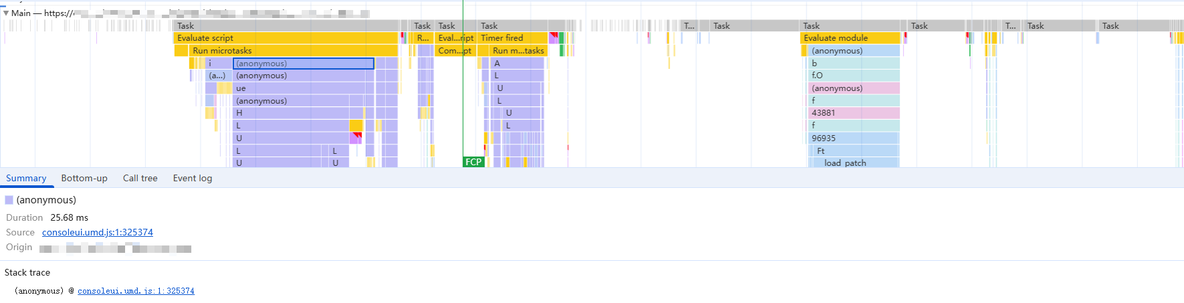Open the Bottom-up tab
The height and width of the screenshot is (303, 1184).
click(84, 178)
